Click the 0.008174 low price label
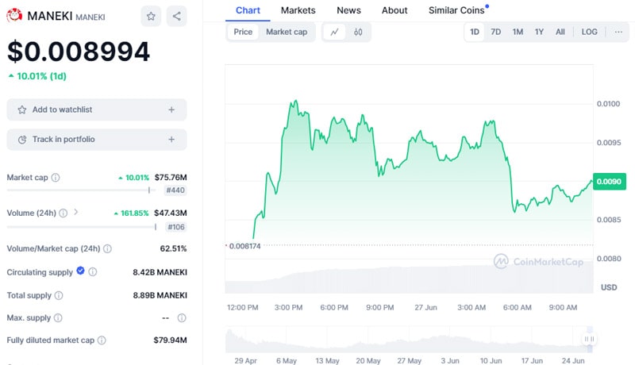The height and width of the screenshot is (365, 635). 244,246
